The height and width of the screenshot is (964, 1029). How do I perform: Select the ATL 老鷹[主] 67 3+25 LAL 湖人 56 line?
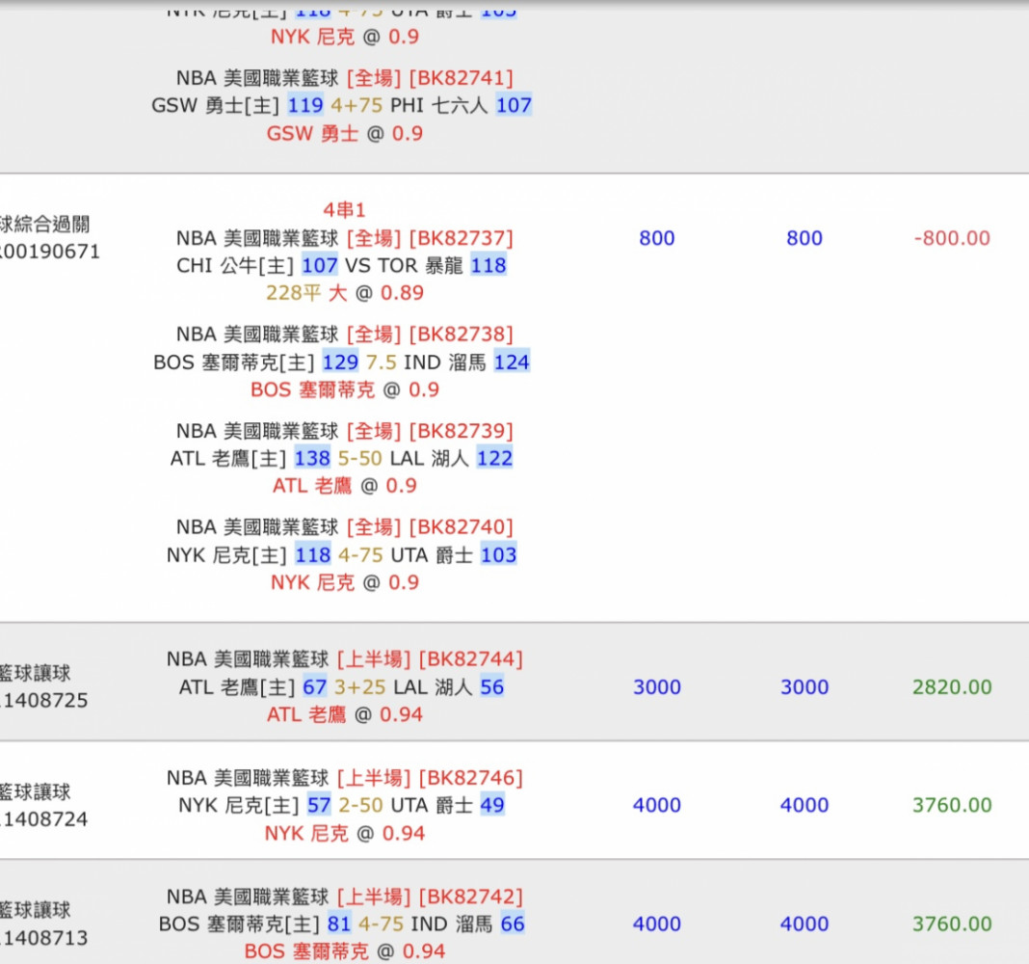pos(341,687)
